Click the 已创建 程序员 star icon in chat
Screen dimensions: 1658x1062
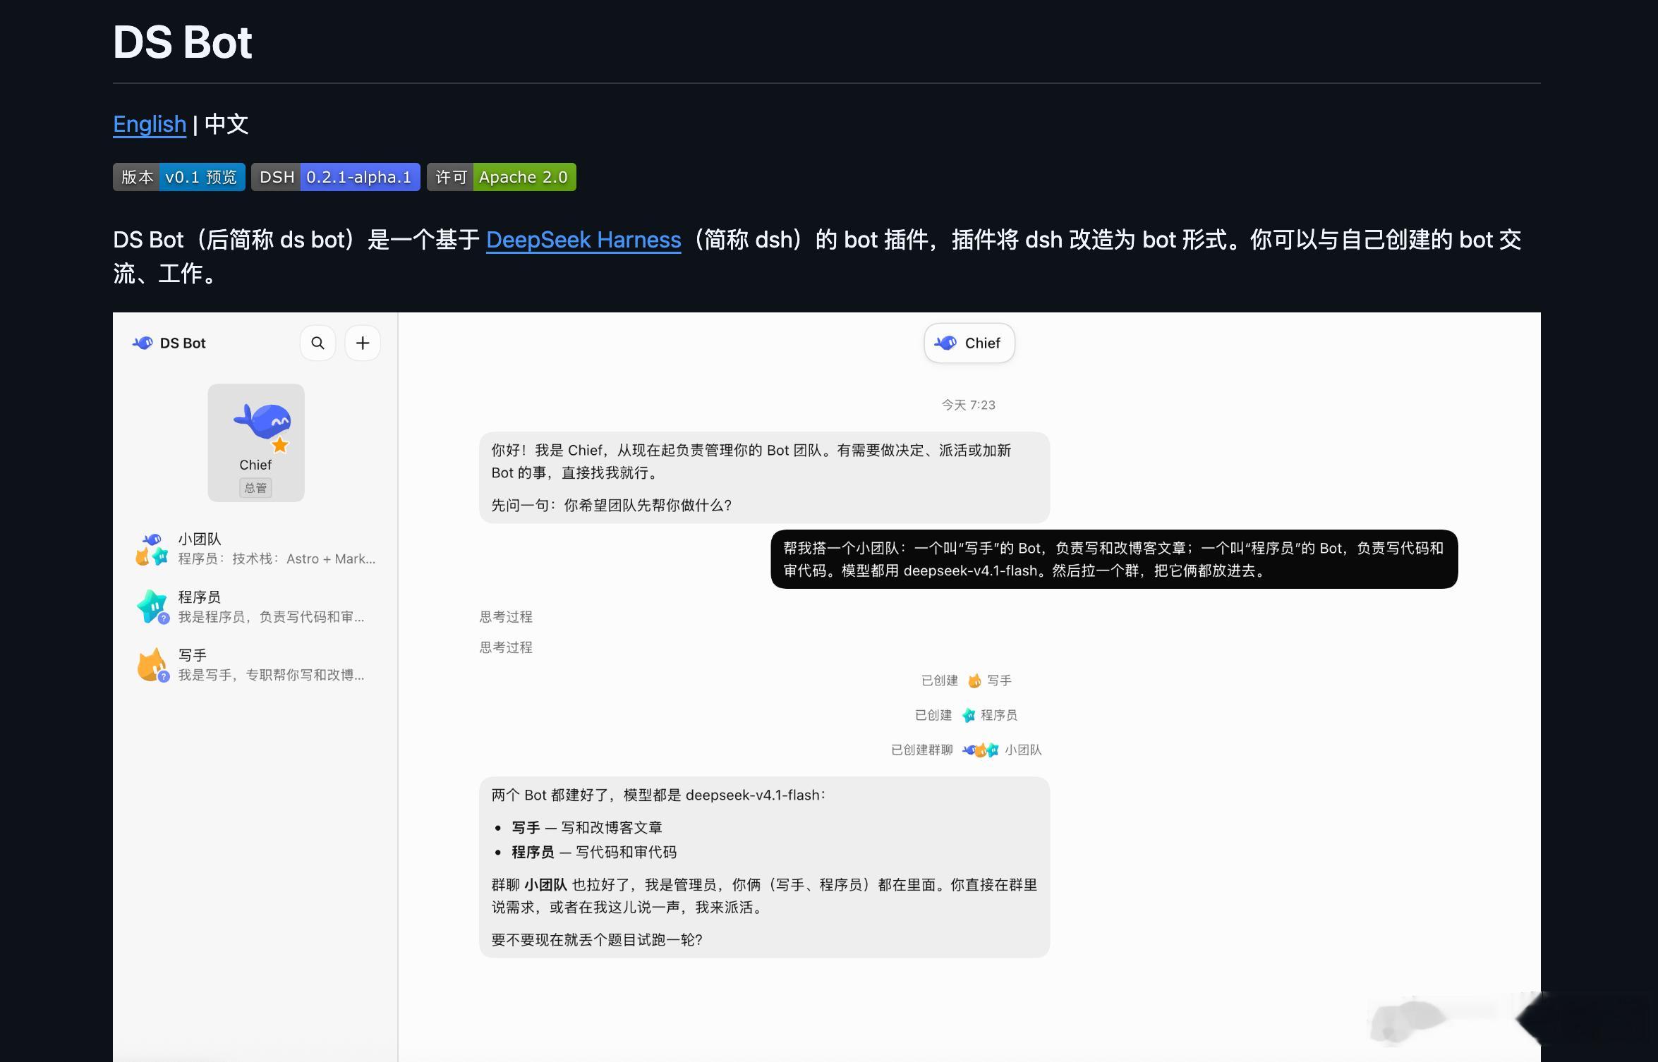tap(969, 715)
